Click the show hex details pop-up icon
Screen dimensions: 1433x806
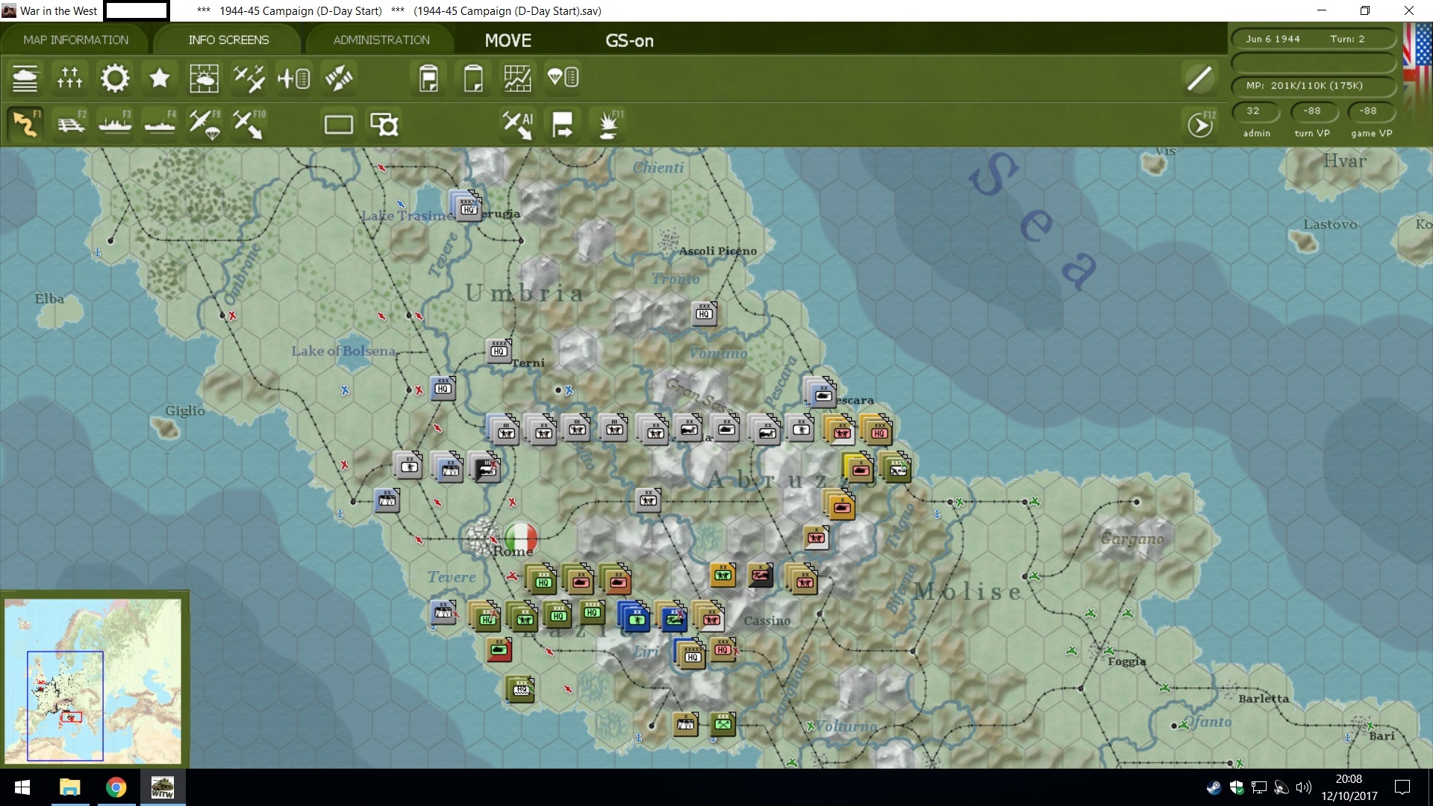coord(384,124)
